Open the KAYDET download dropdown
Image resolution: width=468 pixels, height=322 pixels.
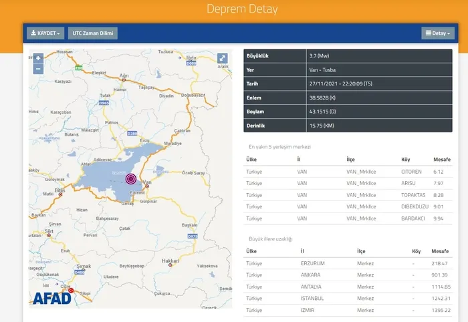tap(45, 33)
